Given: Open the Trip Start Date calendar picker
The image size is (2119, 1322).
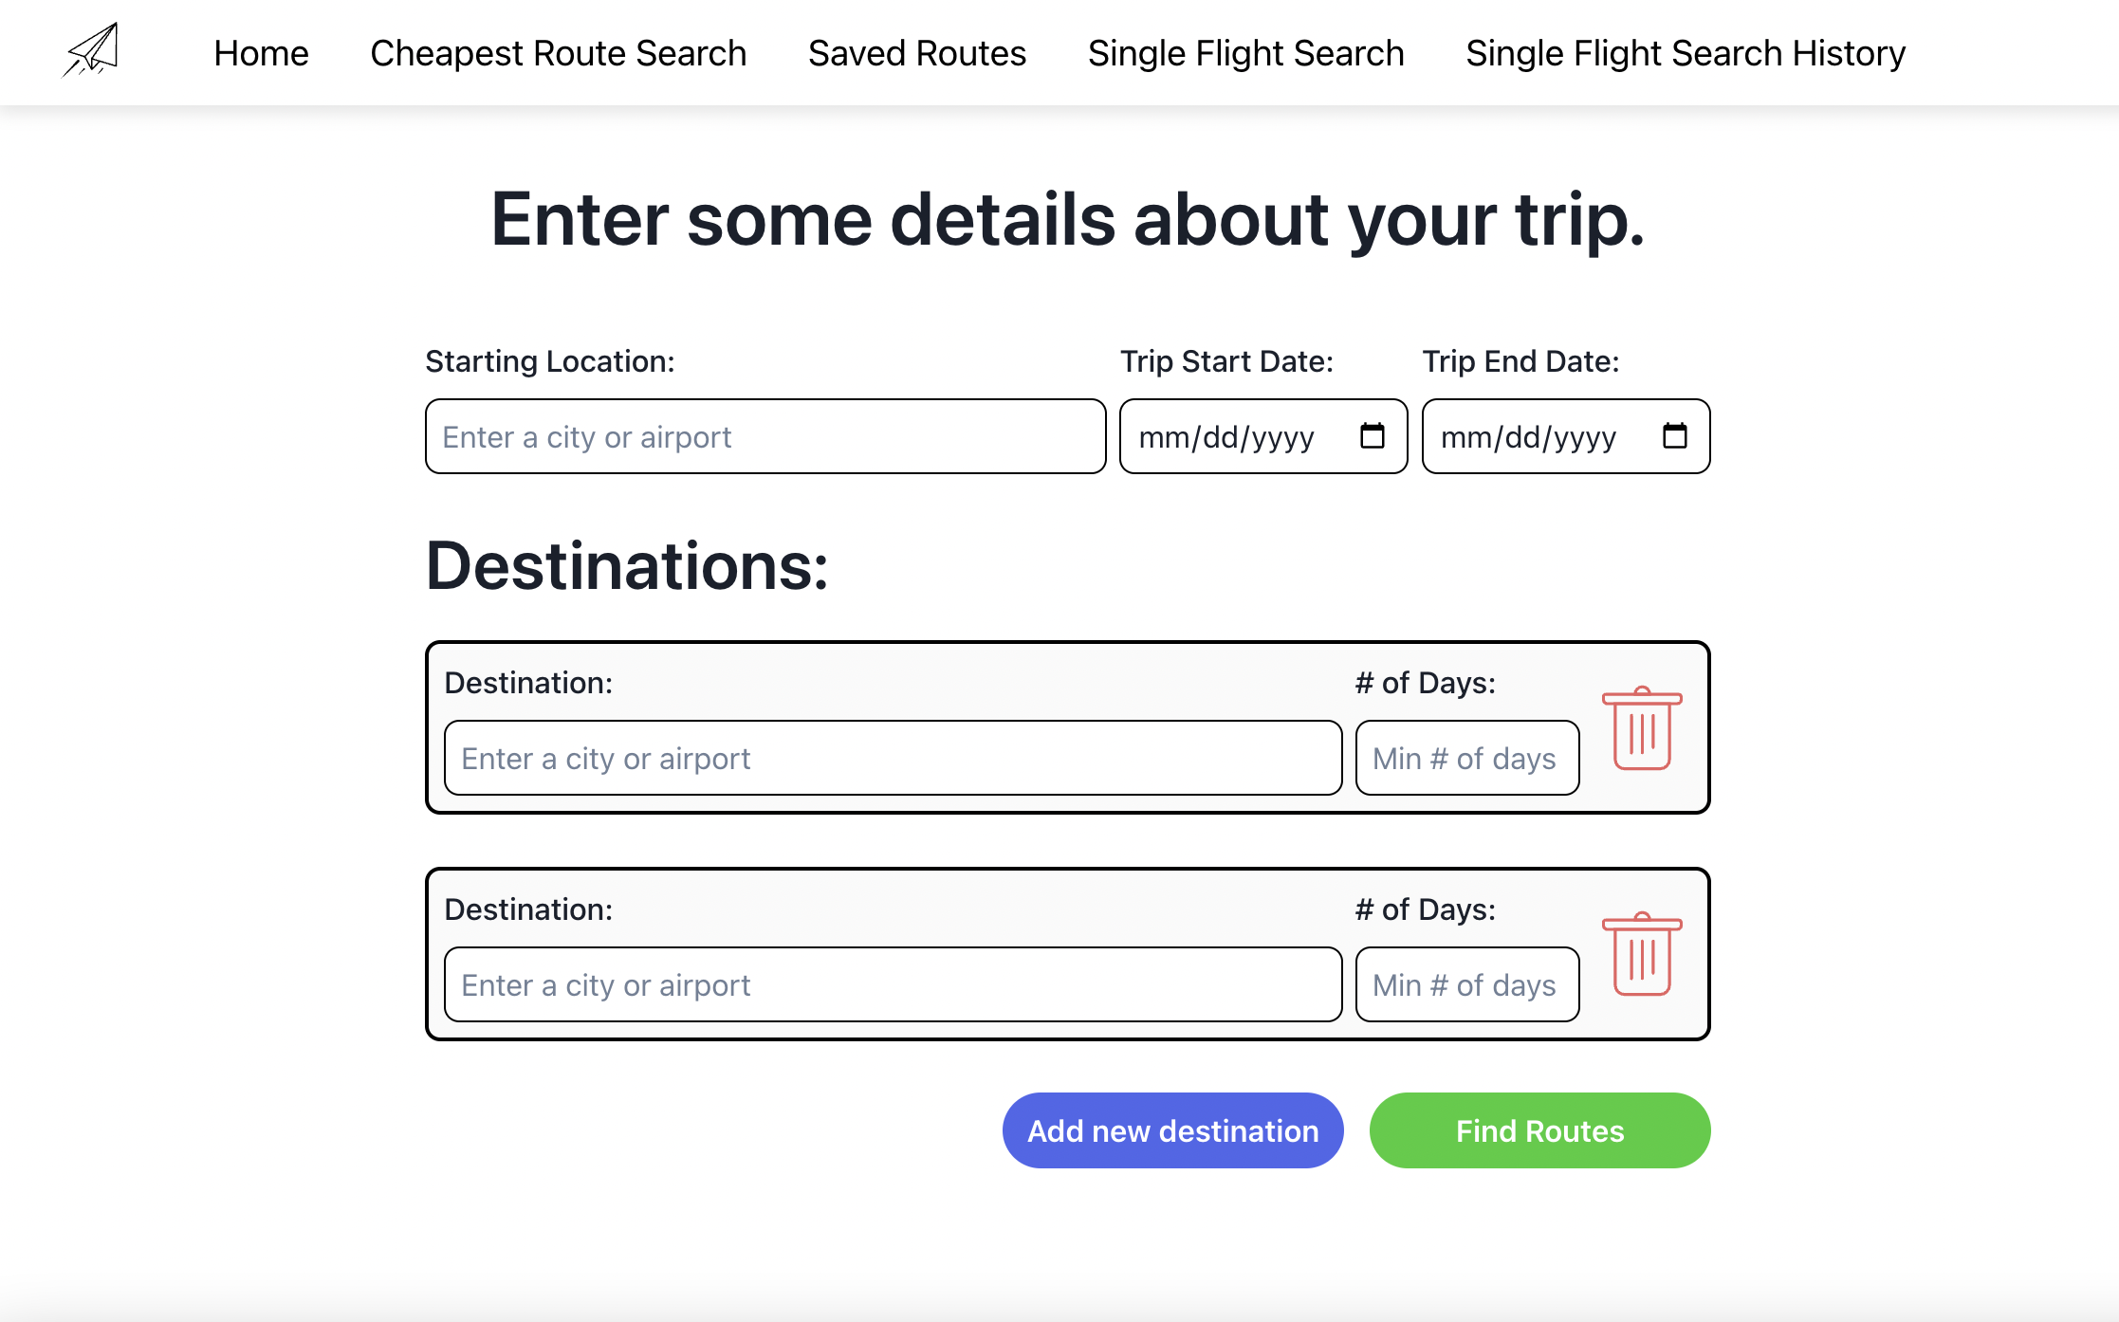Looking at the screenshot, I should click(x=1372, y=436).
